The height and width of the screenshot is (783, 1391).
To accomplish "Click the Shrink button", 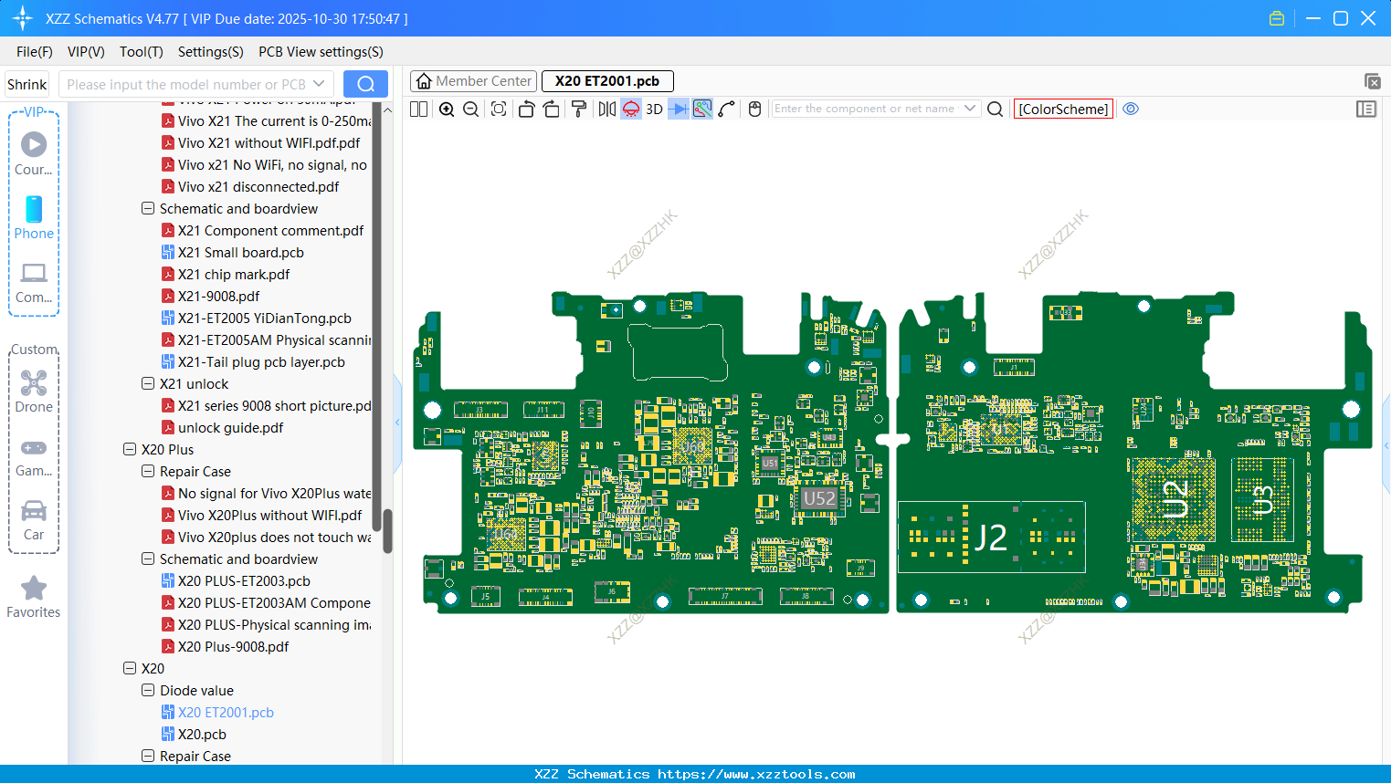I will click(27, 84).
